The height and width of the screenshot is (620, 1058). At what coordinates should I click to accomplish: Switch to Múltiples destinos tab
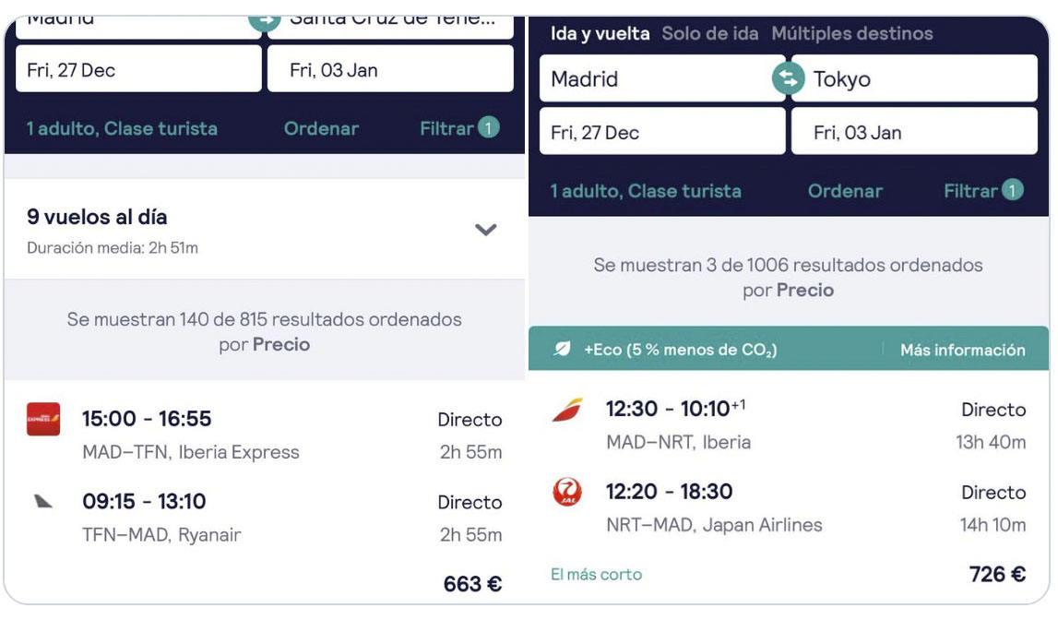coord(852,33)
